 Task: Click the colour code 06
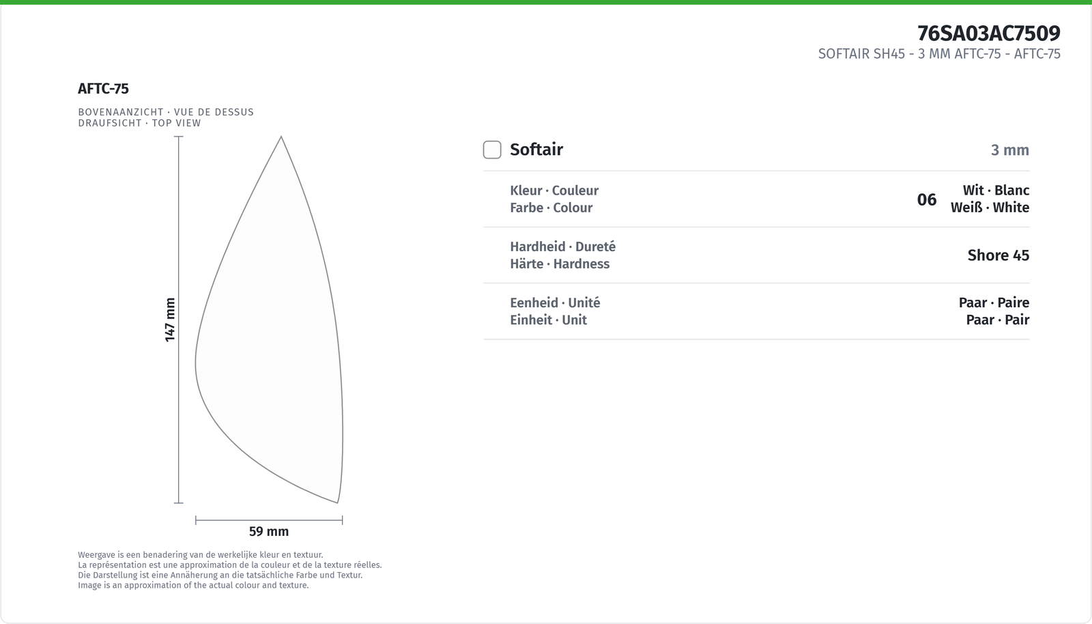pyautogui.click(x=927, y=199)
